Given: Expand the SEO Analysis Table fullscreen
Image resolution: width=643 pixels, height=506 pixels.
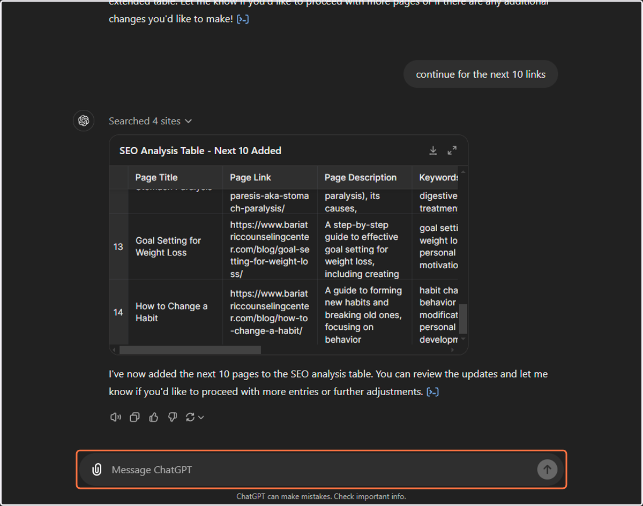Looking at the screenshot, I should [452, 150].
